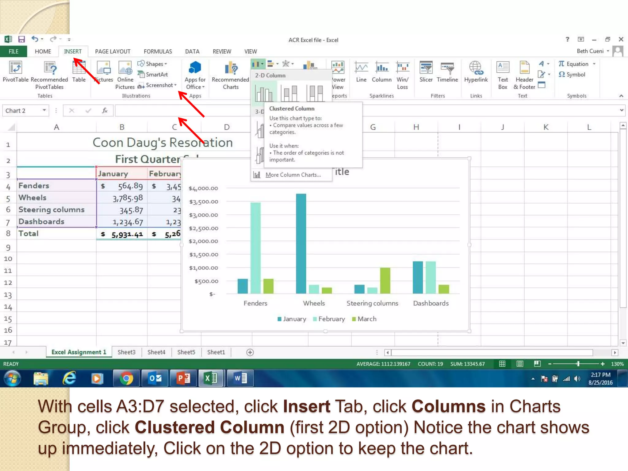Insert a Timeline filter

447,72
